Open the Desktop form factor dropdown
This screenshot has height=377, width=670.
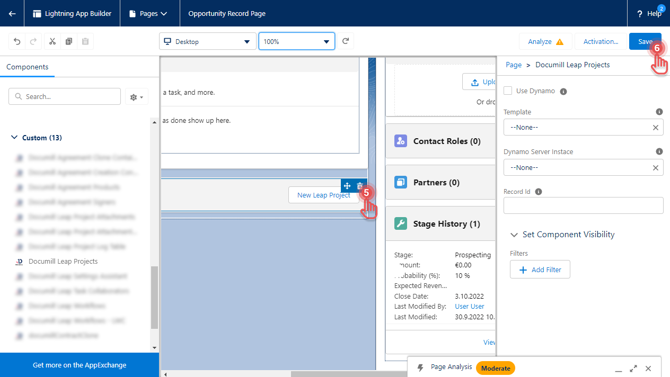coord(207,41)
